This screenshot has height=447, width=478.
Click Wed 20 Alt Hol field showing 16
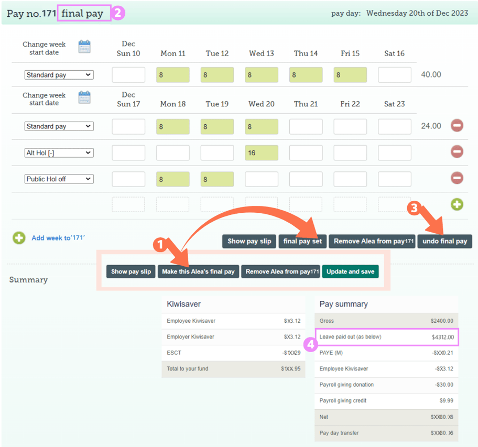(x=261, y=153)
